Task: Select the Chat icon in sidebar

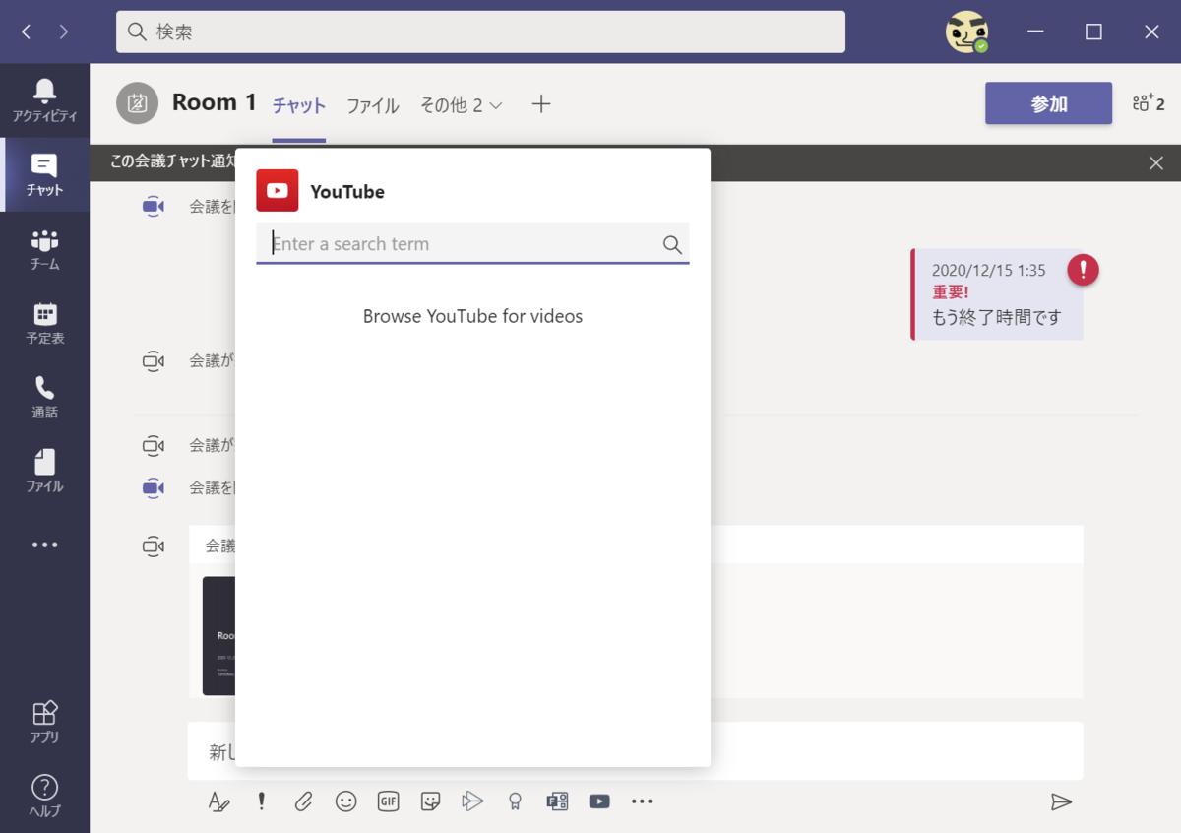Action: [x=44, y=174]
